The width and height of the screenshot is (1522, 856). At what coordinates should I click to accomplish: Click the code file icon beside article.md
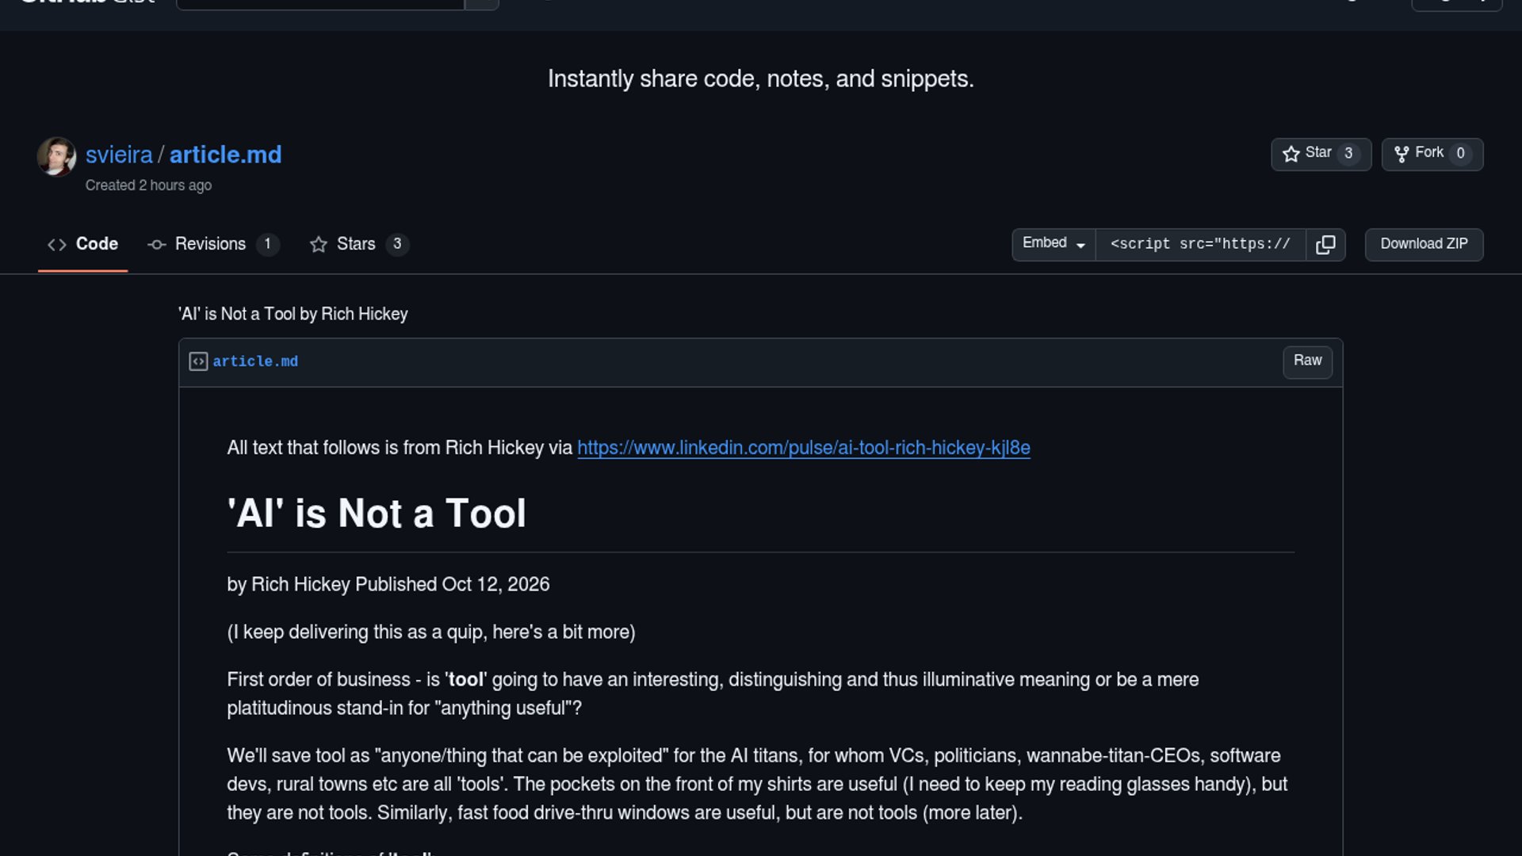[198, 361]
